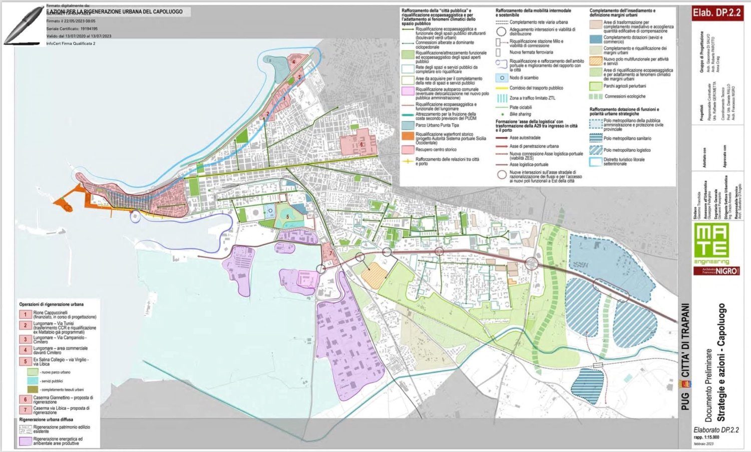Click the orange Riqualificazione waterfront storico swatch

coord(408,136)
